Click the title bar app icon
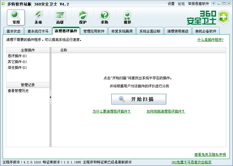 click(3, 4)
